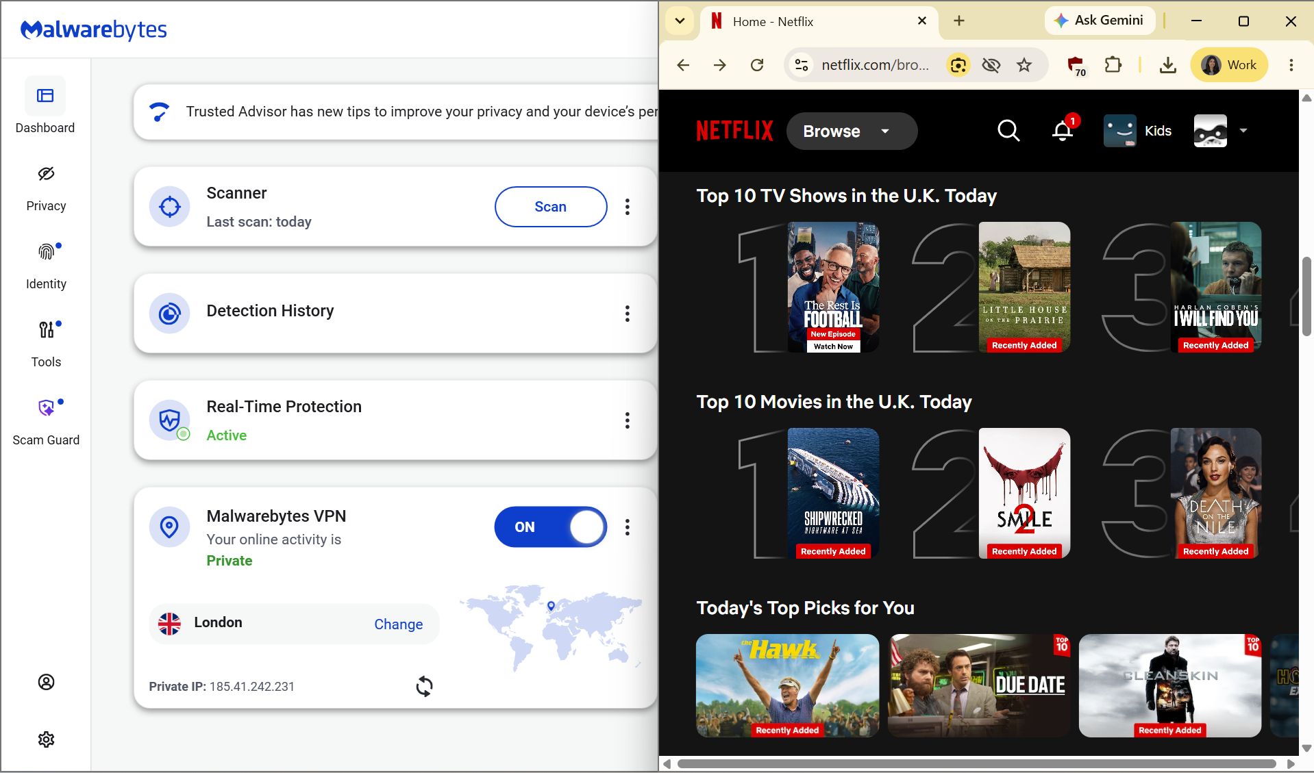Image resolution: width=1314 pixels, height=773 pixels.
Task: Open Detection History more options menu
Action: point(628,314)
